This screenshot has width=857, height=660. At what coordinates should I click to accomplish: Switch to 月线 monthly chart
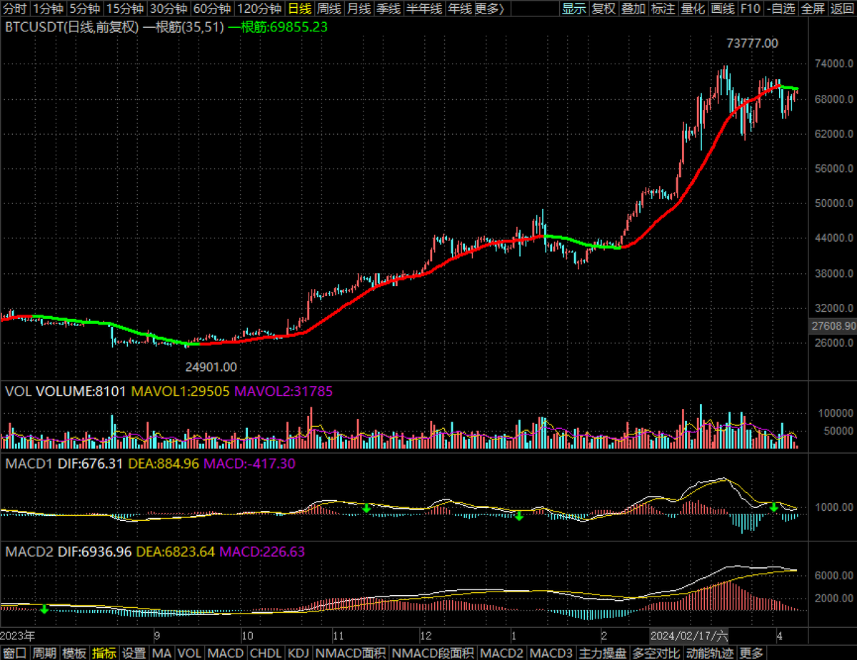point(359,9)
